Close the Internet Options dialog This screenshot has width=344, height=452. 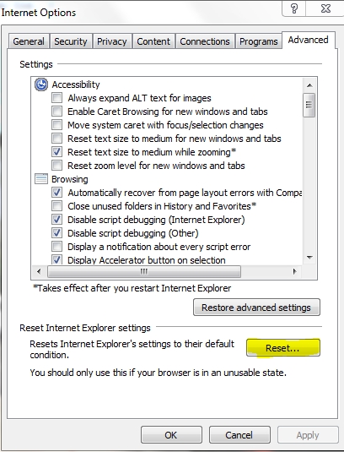click(x=325, y=8)
